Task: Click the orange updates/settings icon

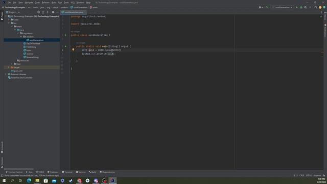Action: pyautogui.click(x=320, y=8)
